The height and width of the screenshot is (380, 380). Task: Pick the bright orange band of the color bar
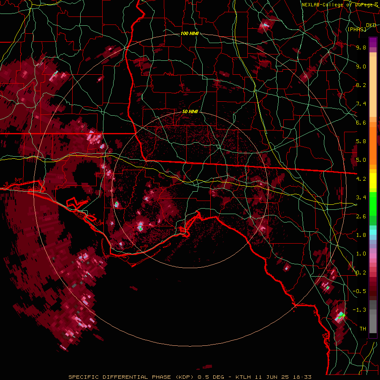coord(373,146)
